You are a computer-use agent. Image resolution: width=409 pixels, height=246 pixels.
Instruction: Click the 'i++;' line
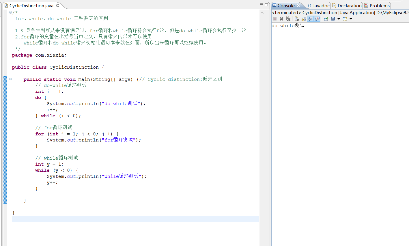[52, 110]
